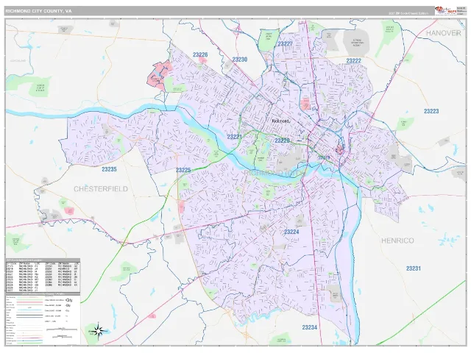471x353 pixels.
Task: Click the large 'City' sample in the legend
Action: 69,300
